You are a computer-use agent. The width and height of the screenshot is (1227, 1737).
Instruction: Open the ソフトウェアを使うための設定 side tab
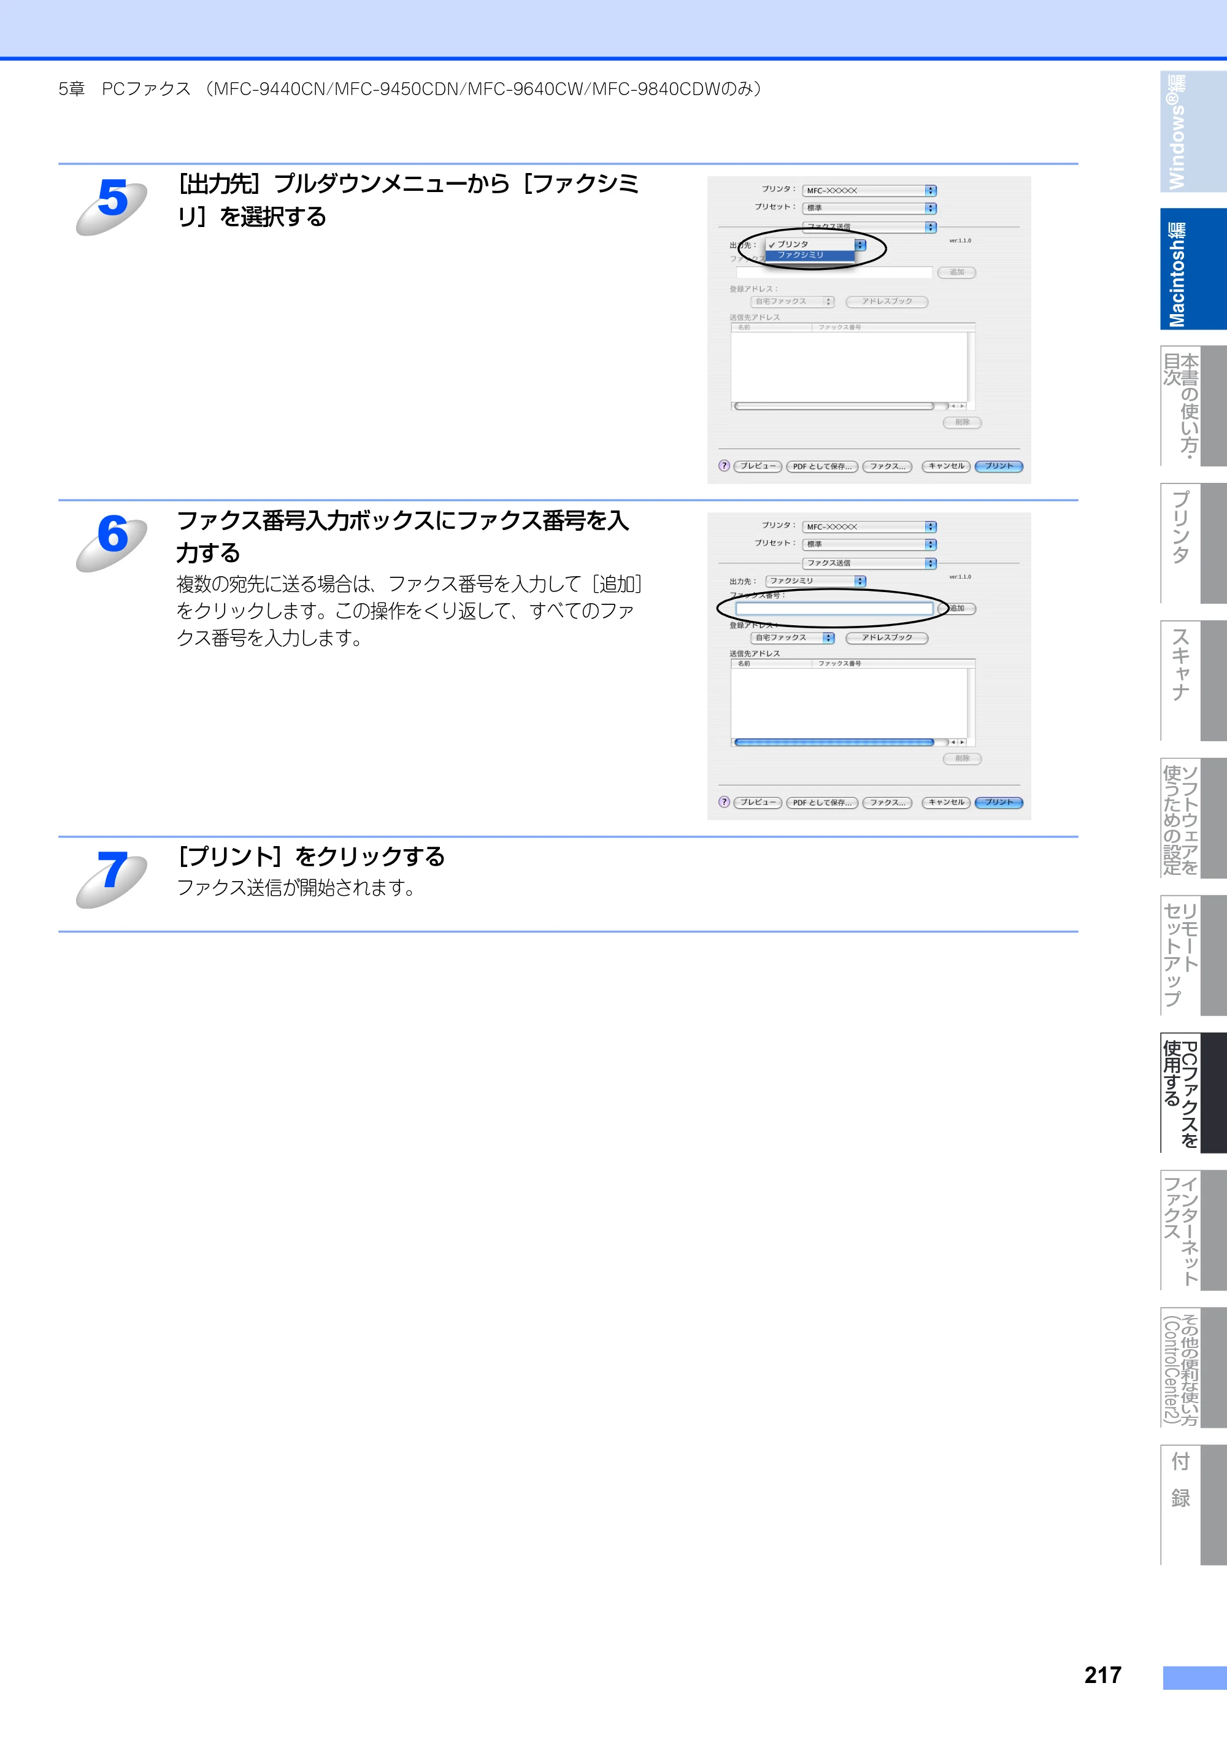[x=1193, y=818]
